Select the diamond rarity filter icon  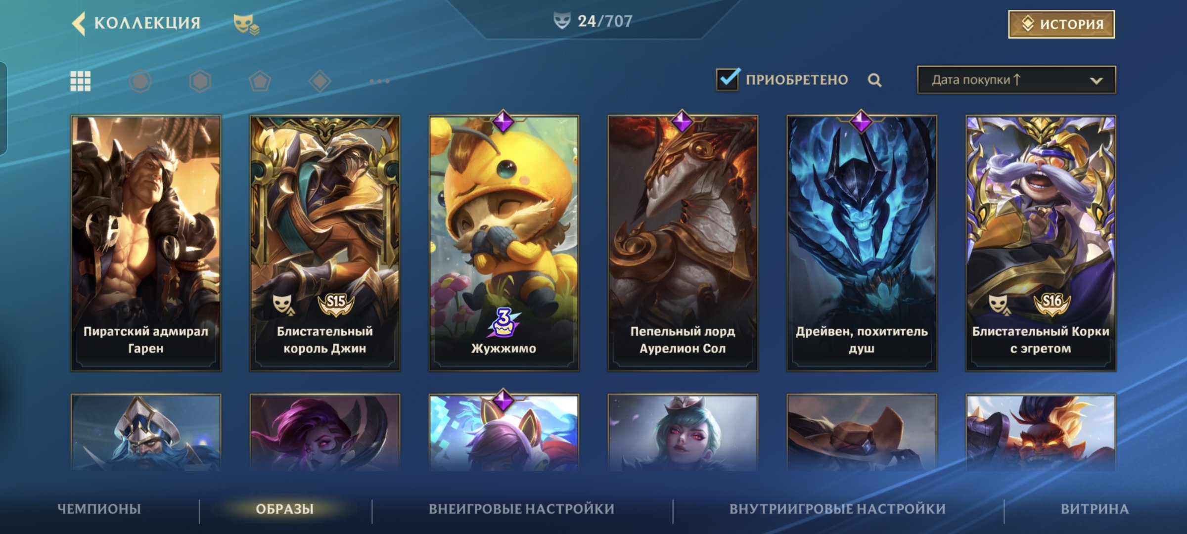[x=320, y=81]
